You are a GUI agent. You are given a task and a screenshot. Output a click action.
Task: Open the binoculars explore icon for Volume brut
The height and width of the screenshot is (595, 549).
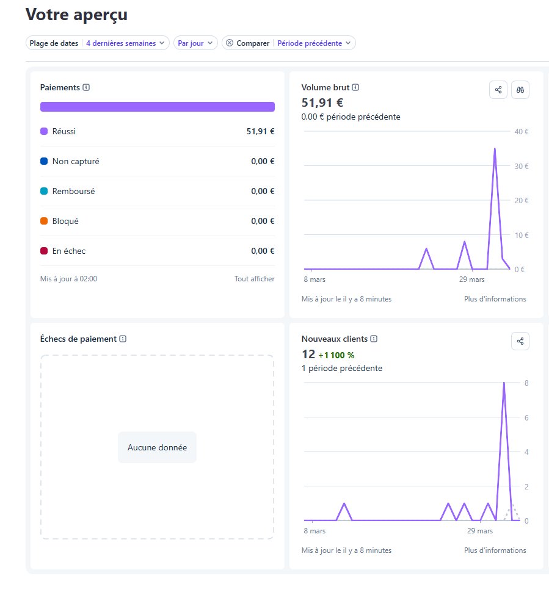pyautogui.click(x=520, y=90)
